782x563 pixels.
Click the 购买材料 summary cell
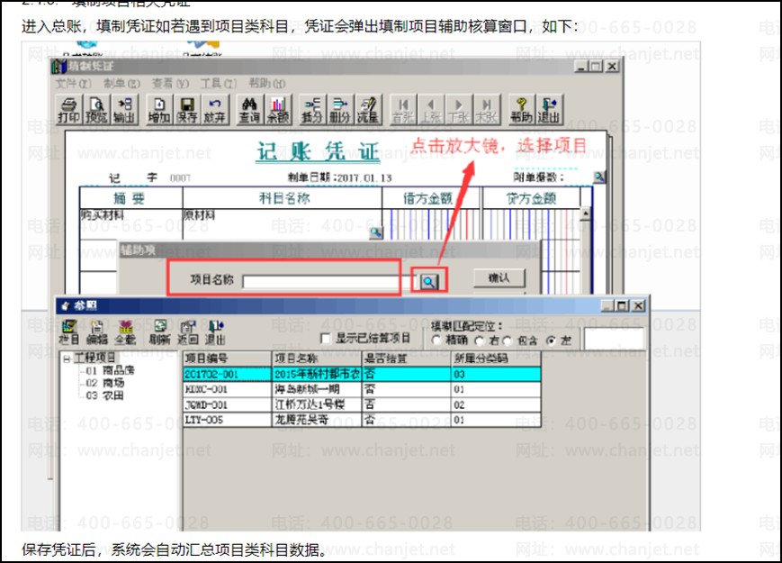tap(130, 223)
